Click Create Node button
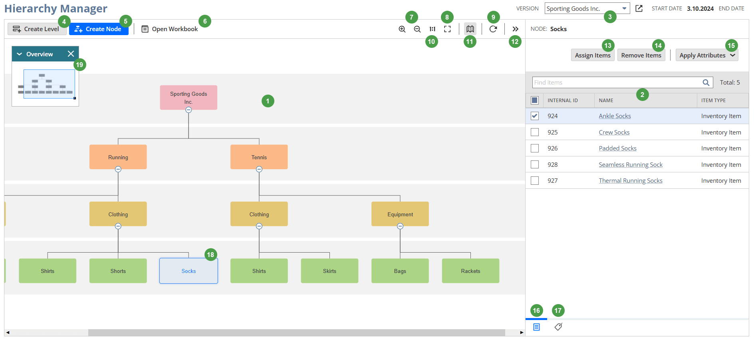 99,29
